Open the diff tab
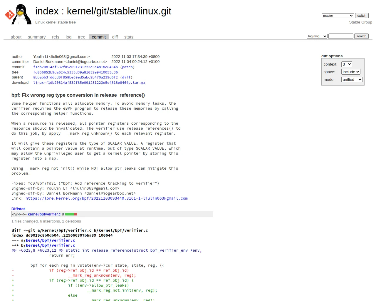Image resolution: width=376 pixels, height=301 pixels. (x=115, y=37)
